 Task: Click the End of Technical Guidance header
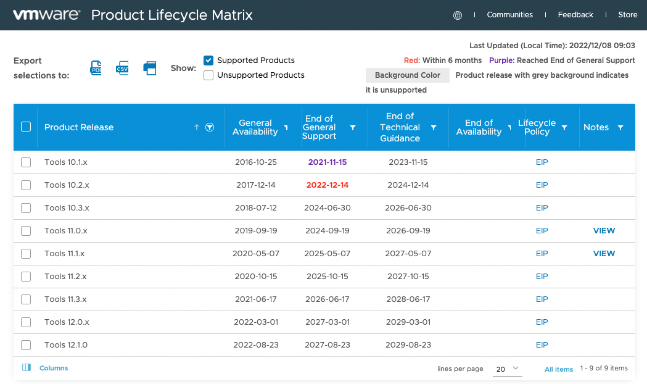[400, 127]
